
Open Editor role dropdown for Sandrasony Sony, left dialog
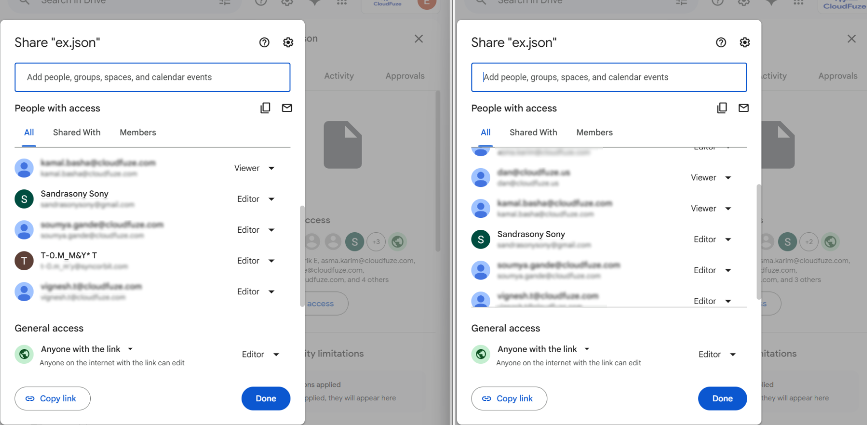pos(255,199)
